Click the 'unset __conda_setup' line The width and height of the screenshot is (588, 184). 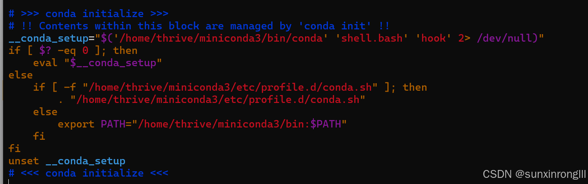tap(67, 161)
